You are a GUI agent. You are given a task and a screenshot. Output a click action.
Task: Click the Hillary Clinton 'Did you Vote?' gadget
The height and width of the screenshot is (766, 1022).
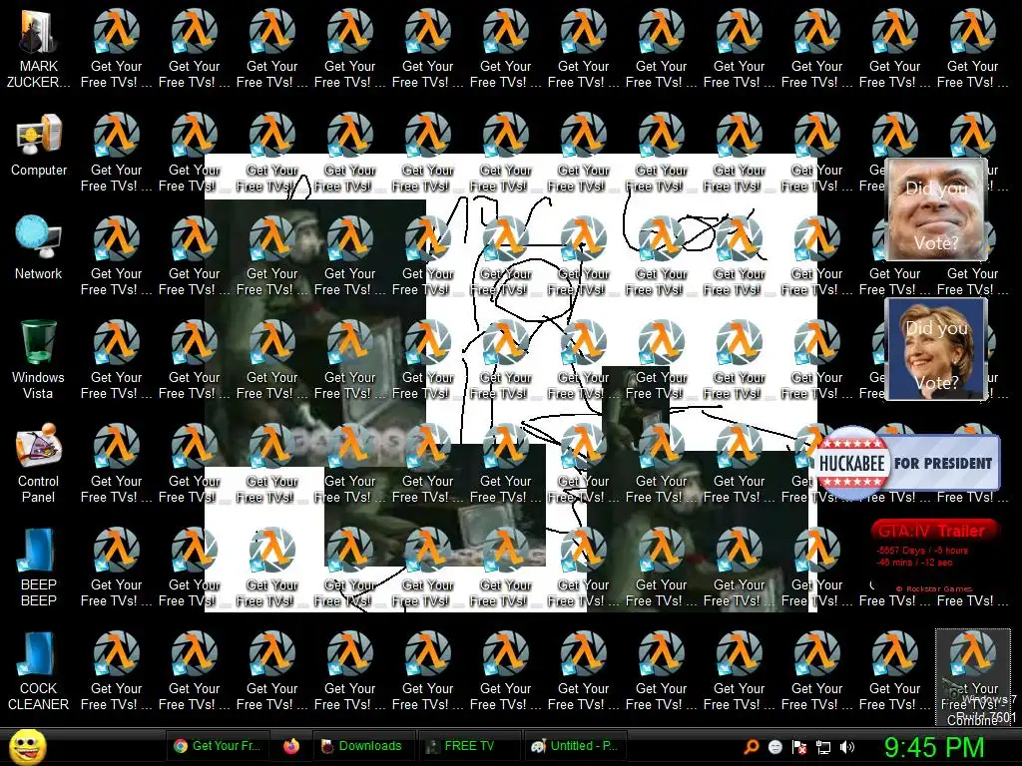(x=936, y=350)
